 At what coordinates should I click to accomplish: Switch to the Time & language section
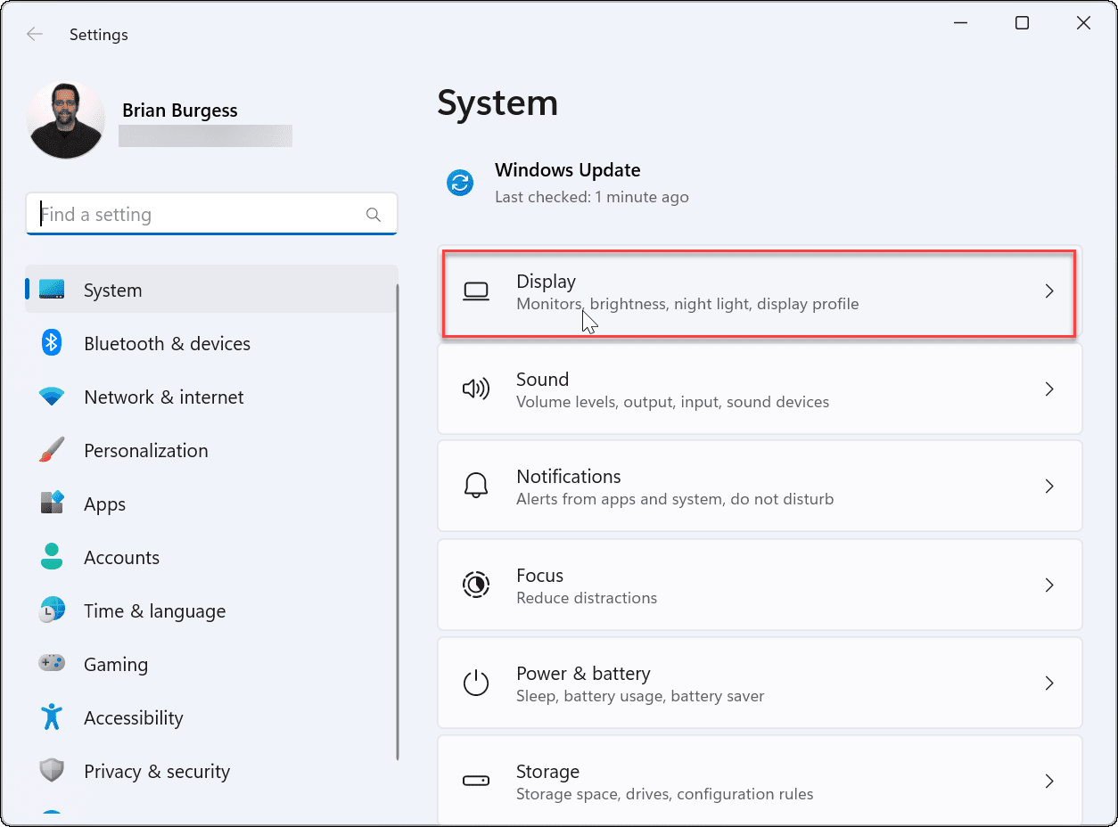pyautogui.click(x=154, y=610)
